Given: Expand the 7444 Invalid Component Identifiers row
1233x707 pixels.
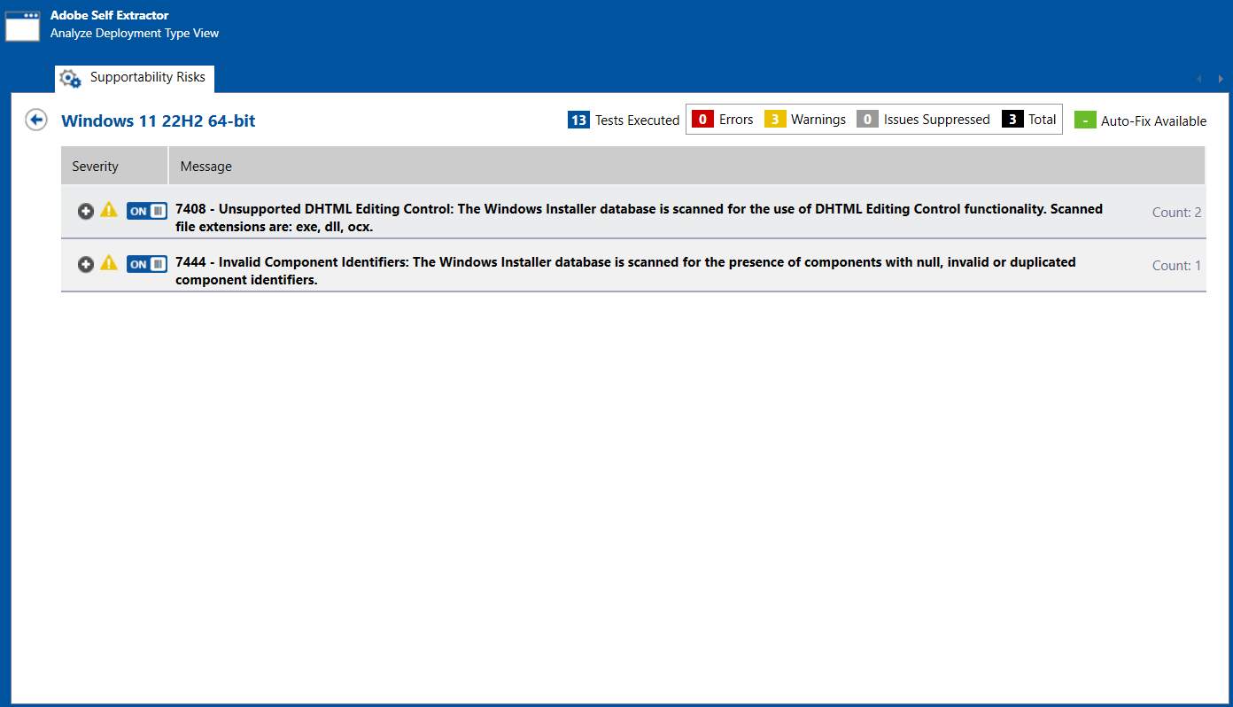Looking at the screenshot, I should coord(85,264).
